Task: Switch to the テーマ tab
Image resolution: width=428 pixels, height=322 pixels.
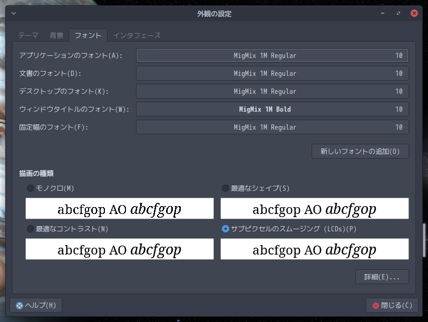Action: pos(28,35)
